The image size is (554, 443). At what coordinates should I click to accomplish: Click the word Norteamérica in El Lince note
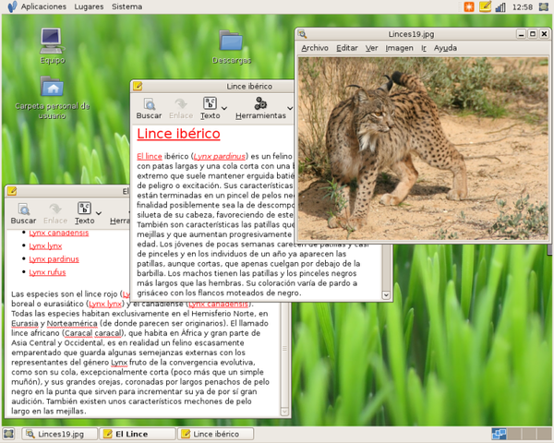72,323
